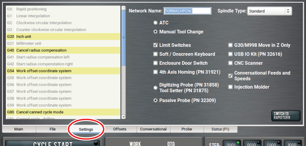
Task: Click the G-code list scroll down arrow
Action: pyautogui.click(x=124, y=117)
